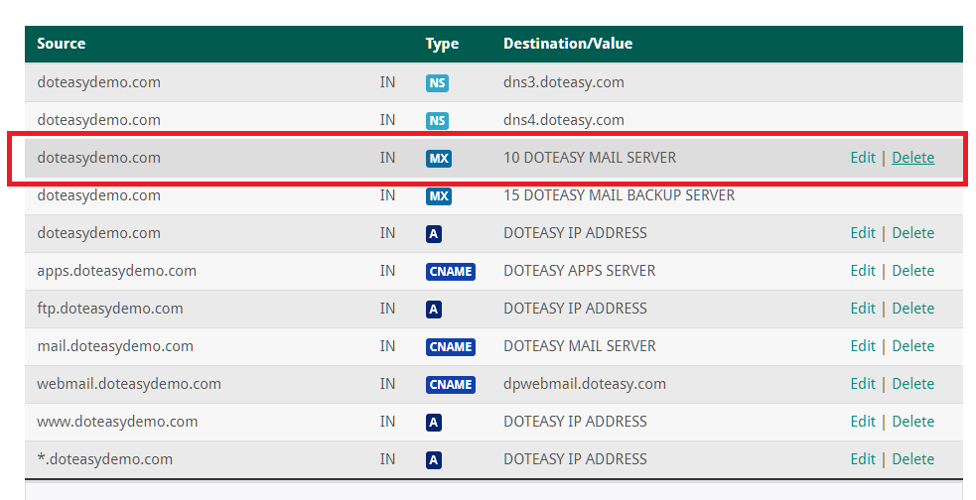Click the Source column header
Image resolution: width=976 pixels, height=500 pixels.
[62, 44]
